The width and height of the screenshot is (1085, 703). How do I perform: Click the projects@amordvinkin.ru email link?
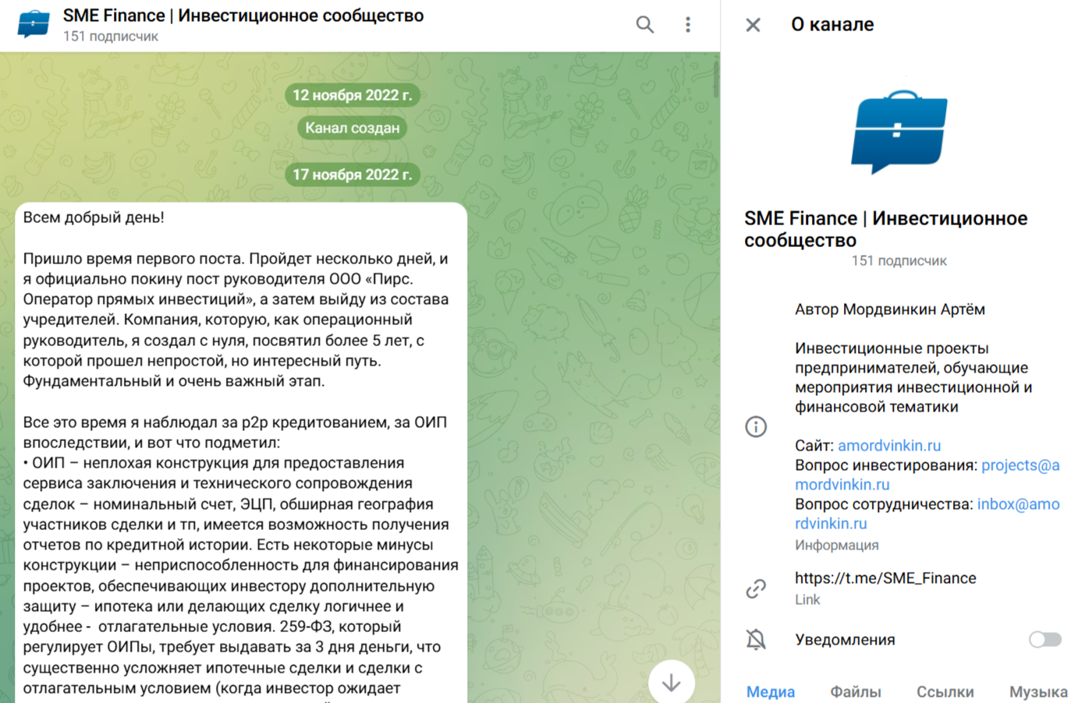click(927, 475)
